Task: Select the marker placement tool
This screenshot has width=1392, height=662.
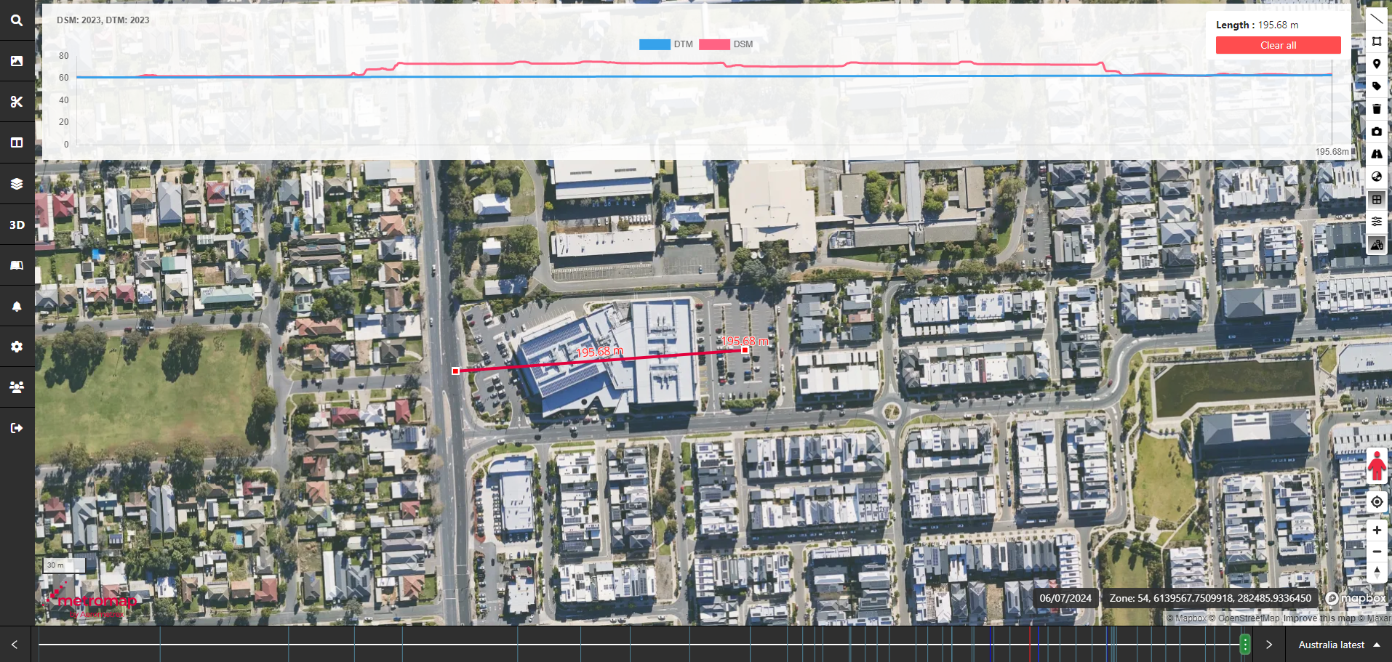Action: click(1376, 64)
